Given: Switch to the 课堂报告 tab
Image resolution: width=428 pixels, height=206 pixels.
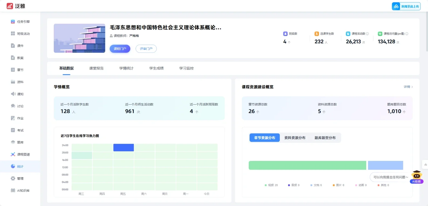Looking at the screenshot, I should pyautogui.click(x=96, y=68).
